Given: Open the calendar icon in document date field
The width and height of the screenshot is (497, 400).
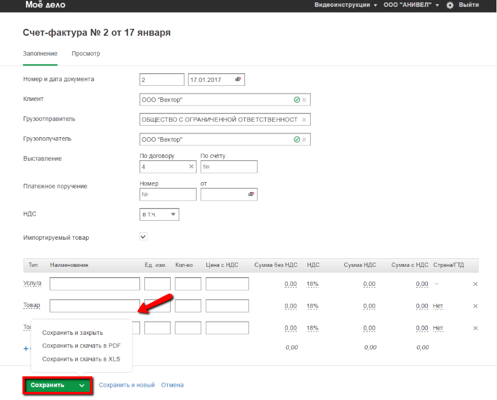Looking at the screenshot, I should pos(238,80).
